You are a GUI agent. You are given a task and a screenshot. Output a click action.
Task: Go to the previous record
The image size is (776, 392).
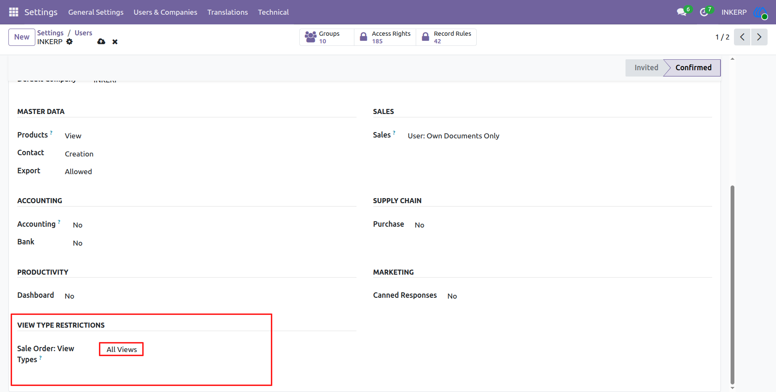(742, 37)
